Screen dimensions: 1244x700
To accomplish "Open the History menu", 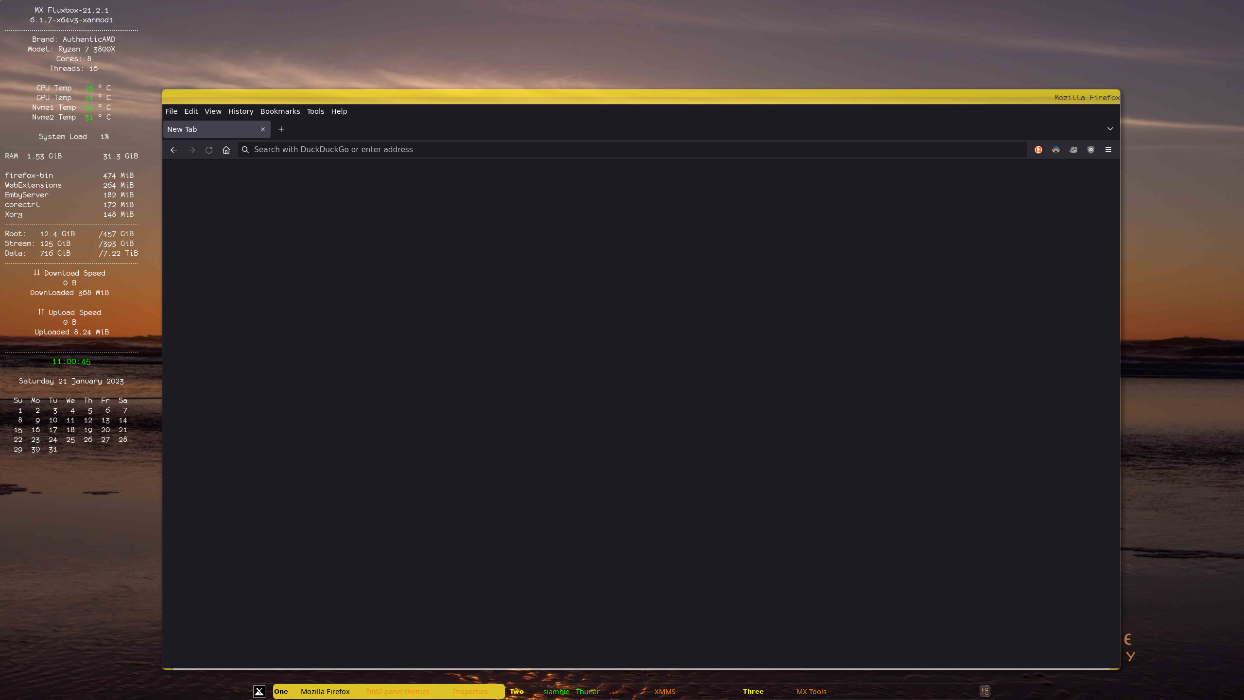I will coord(241,111).
